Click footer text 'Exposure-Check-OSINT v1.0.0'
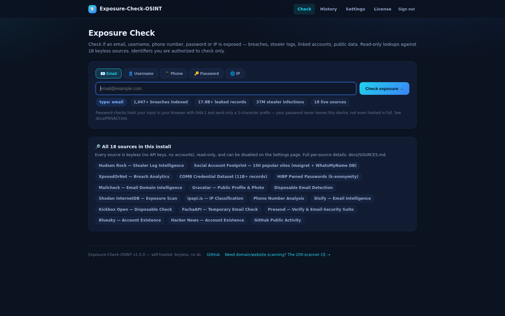505x316 pixels. coord(117,255)
